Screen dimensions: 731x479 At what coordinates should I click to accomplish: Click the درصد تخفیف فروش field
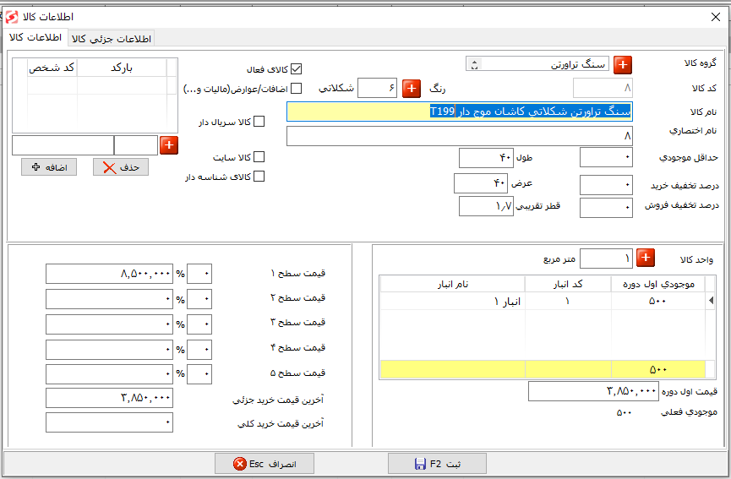coord(606,208)
